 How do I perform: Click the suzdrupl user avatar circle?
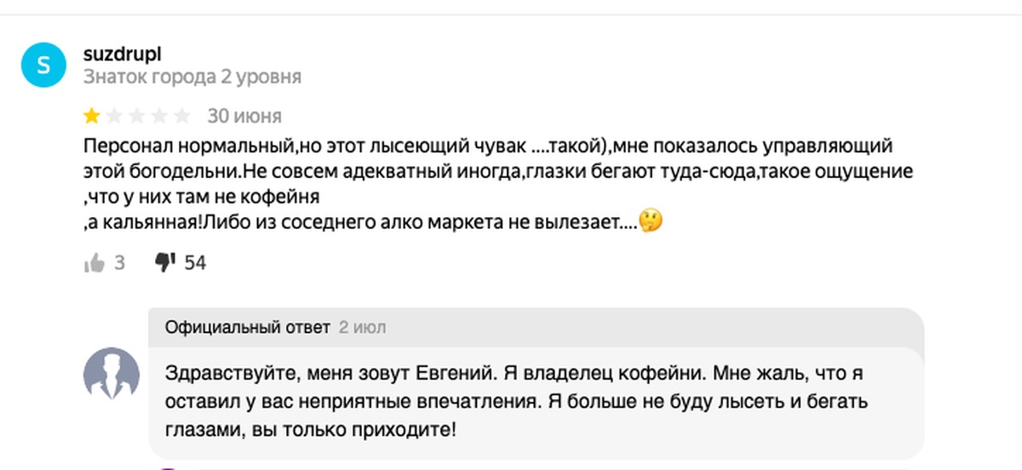[43, 65]
